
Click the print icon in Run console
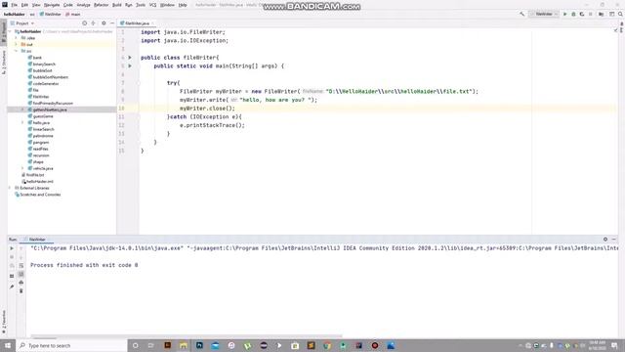pos(21,283)
